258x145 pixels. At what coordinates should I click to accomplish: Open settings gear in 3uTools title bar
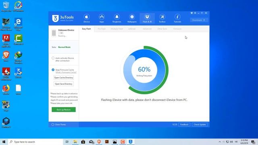(x=195, y=13)
